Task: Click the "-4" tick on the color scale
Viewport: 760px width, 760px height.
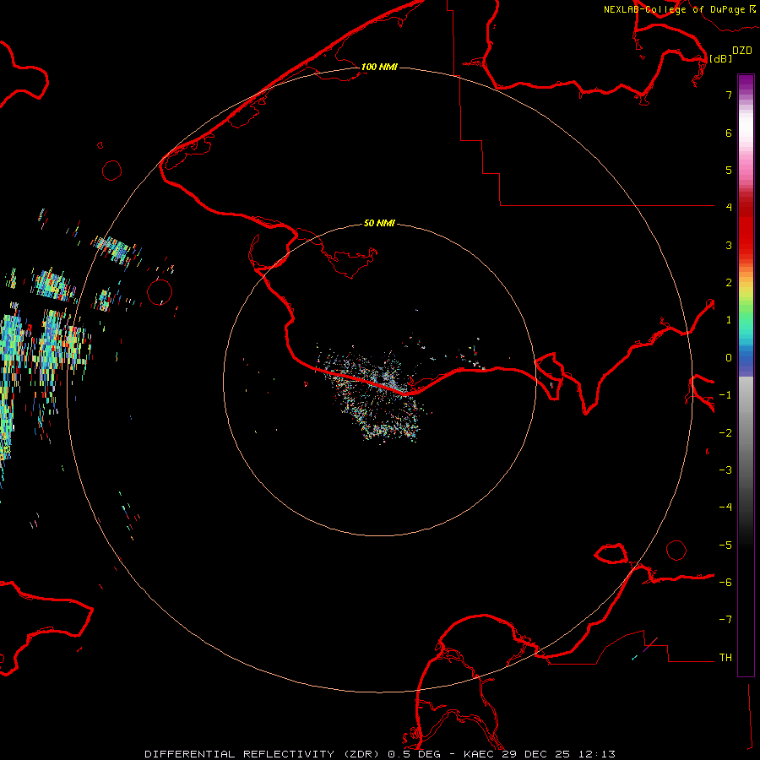Action: point(725,507)
